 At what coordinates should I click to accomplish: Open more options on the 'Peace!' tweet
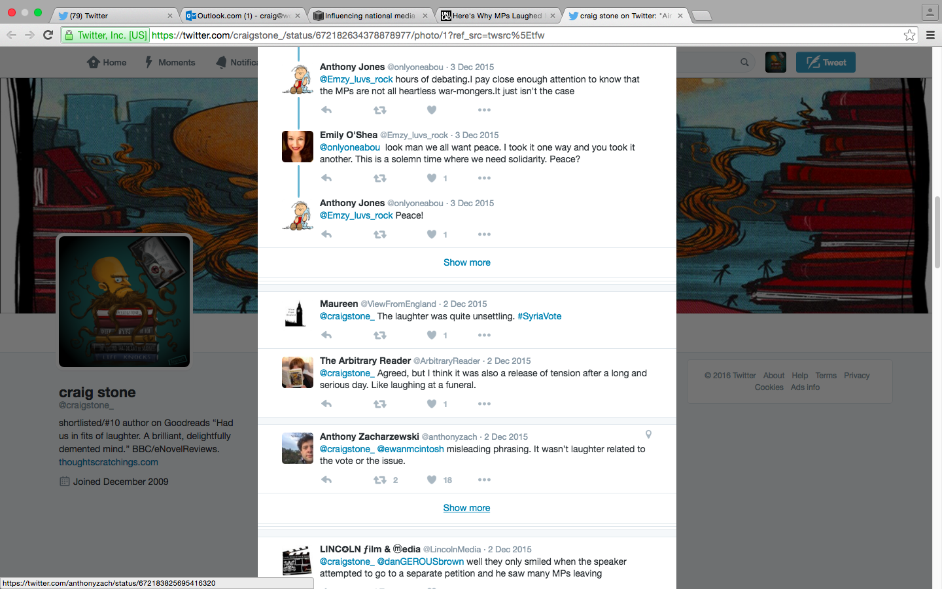point(484,234)
